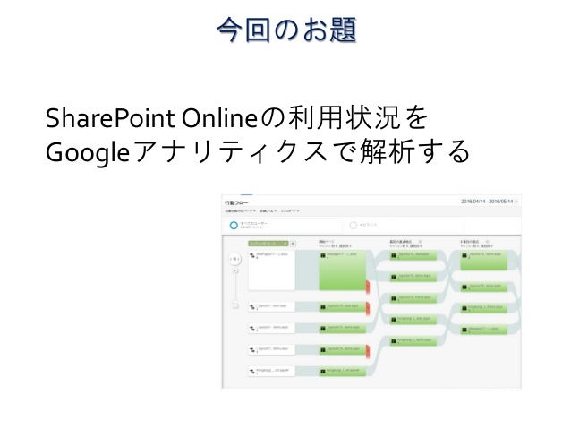Click the embedded Analytics flow screenshot
Image resolution: width=571 pixels, height=429 pixels.
pyautogui.click(x=371, y=292)
